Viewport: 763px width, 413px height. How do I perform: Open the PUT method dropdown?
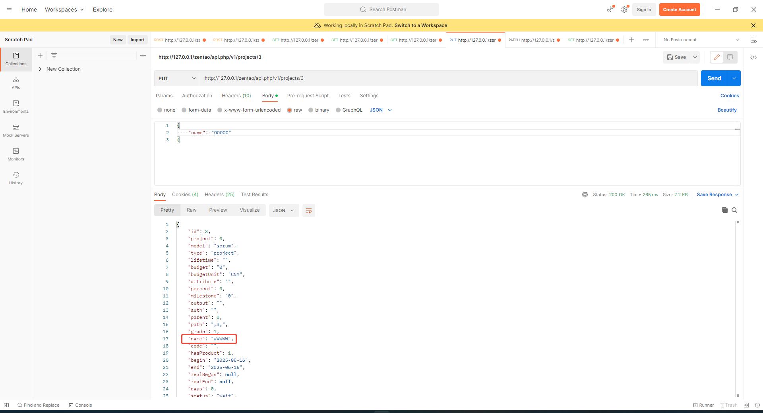click(177, 78)
